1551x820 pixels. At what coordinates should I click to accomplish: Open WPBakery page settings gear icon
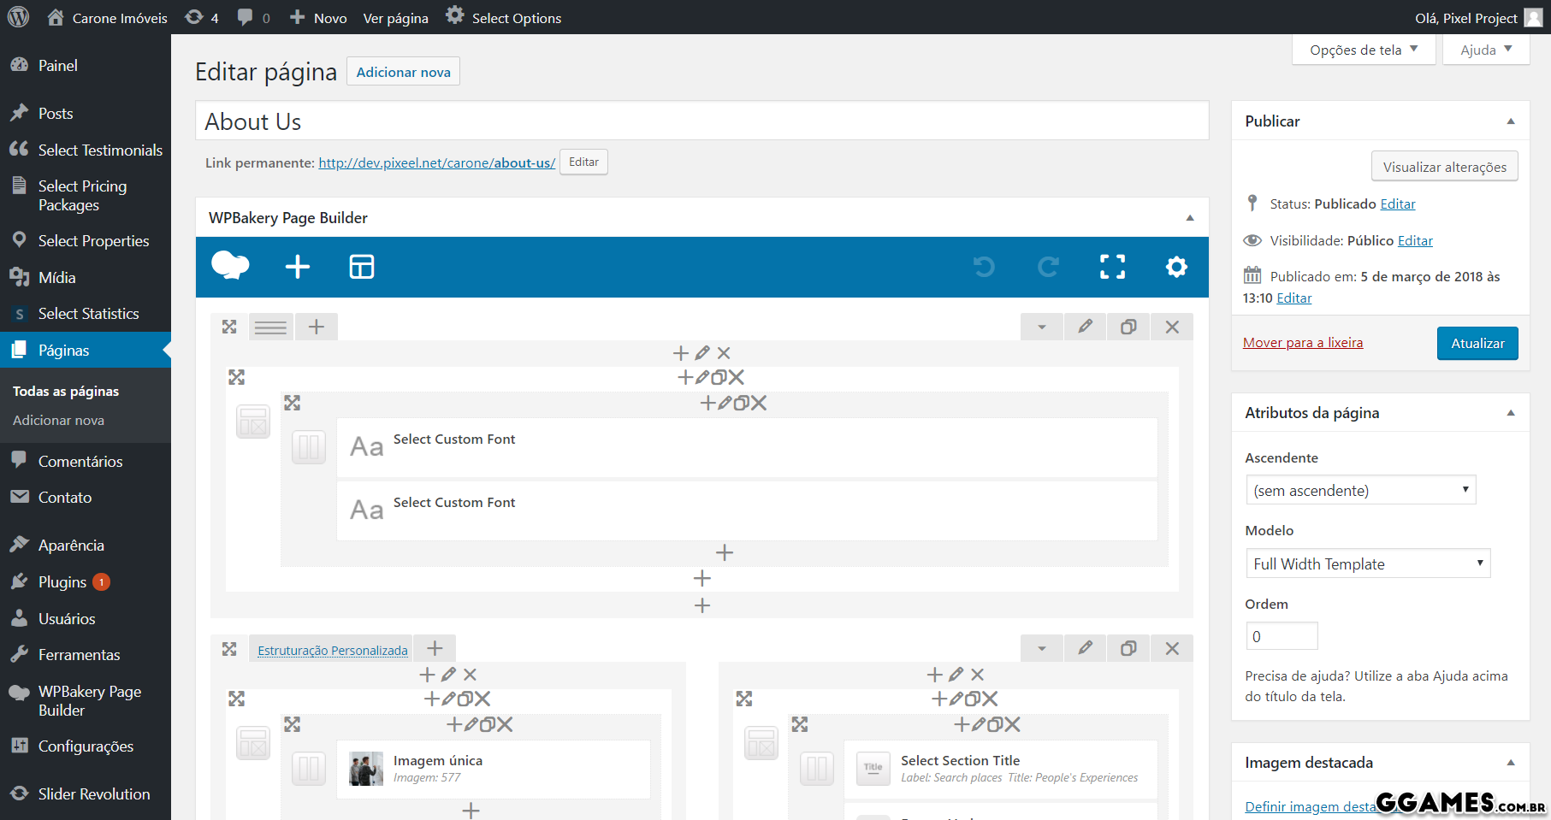click(x=1176, y=267)
